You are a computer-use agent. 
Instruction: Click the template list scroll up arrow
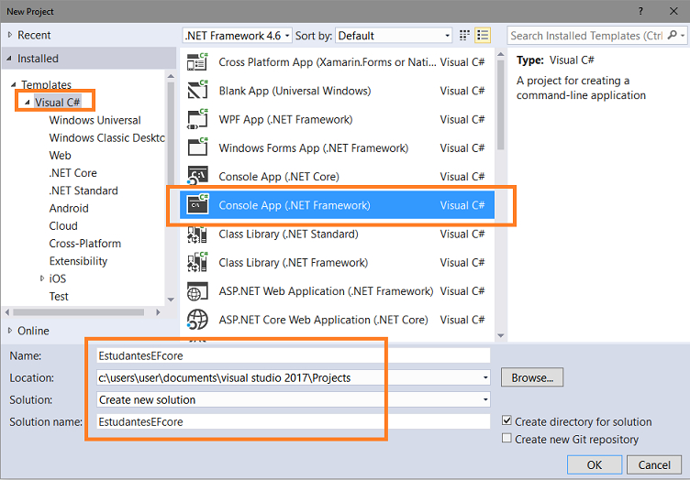point(500,54)
